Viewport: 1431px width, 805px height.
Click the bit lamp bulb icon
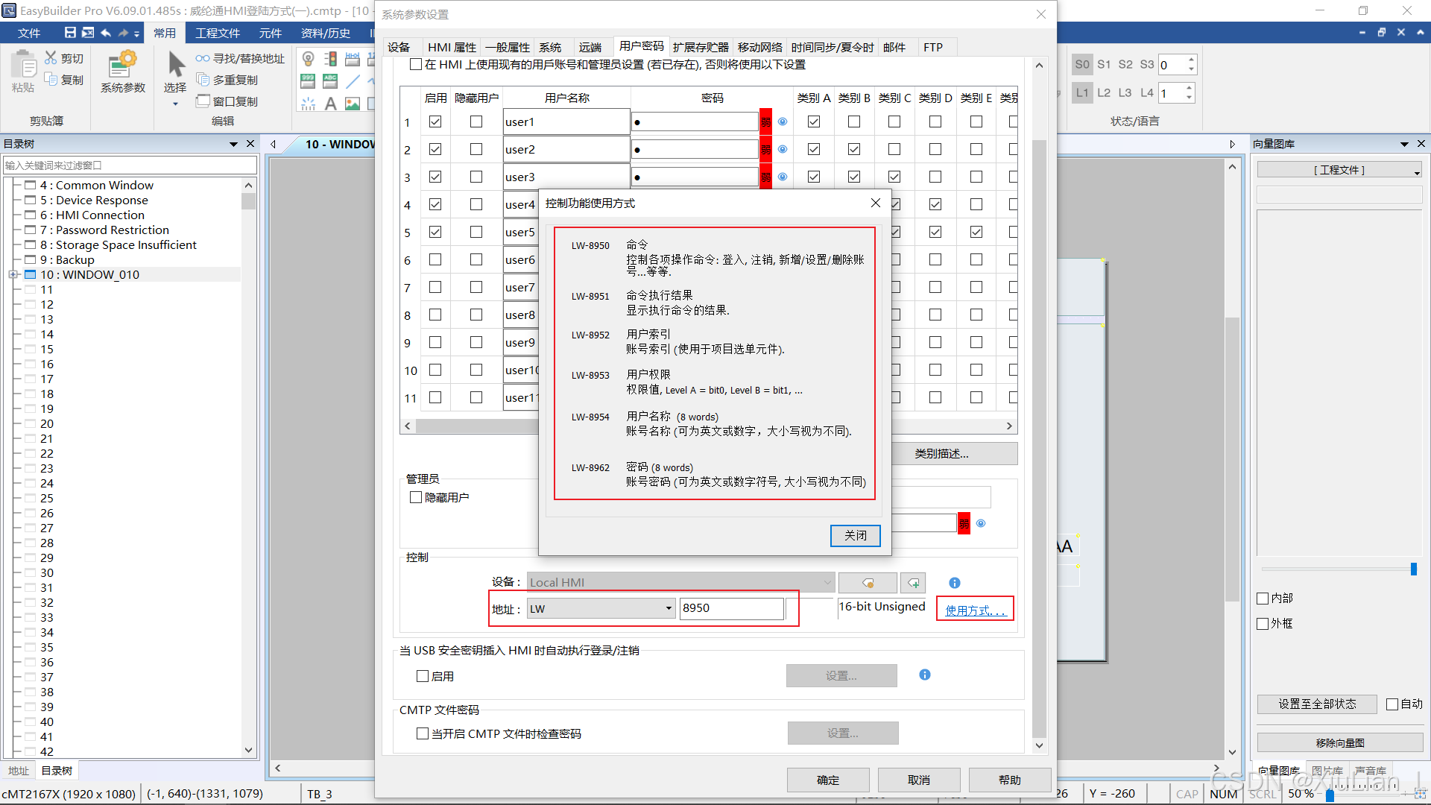(308, 59)
